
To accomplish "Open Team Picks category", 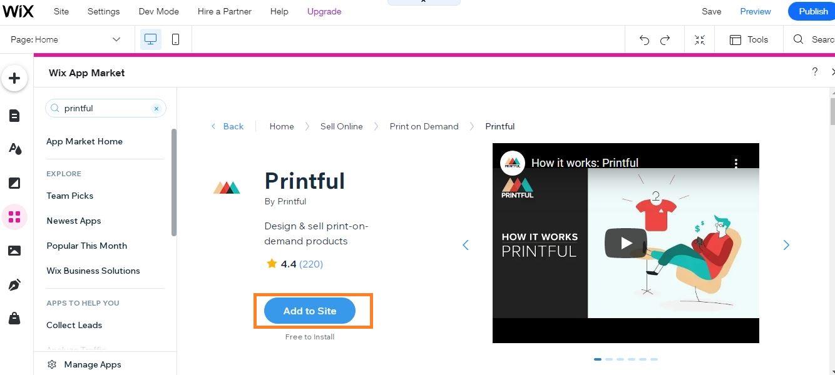I will point(70,196).
